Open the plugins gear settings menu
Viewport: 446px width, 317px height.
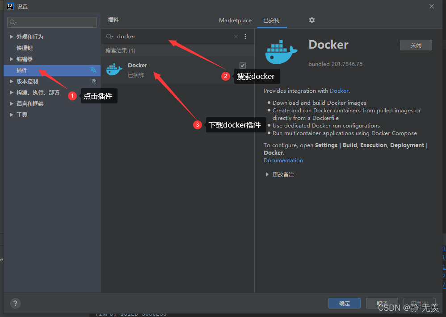pos(311,20)
